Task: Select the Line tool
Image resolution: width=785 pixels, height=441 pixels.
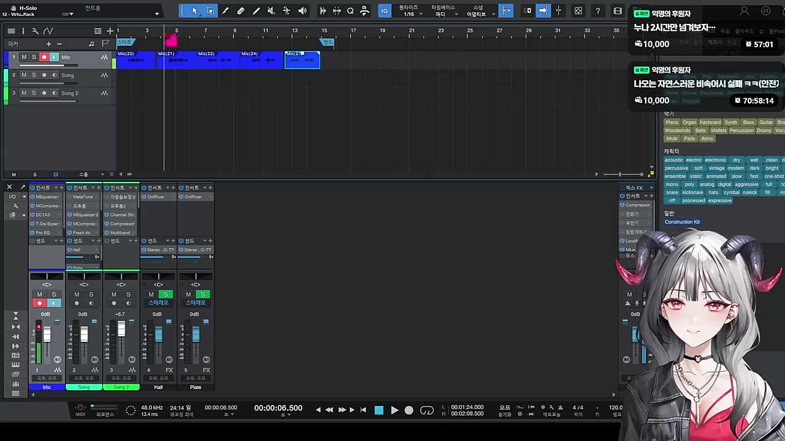Action: 256,11
